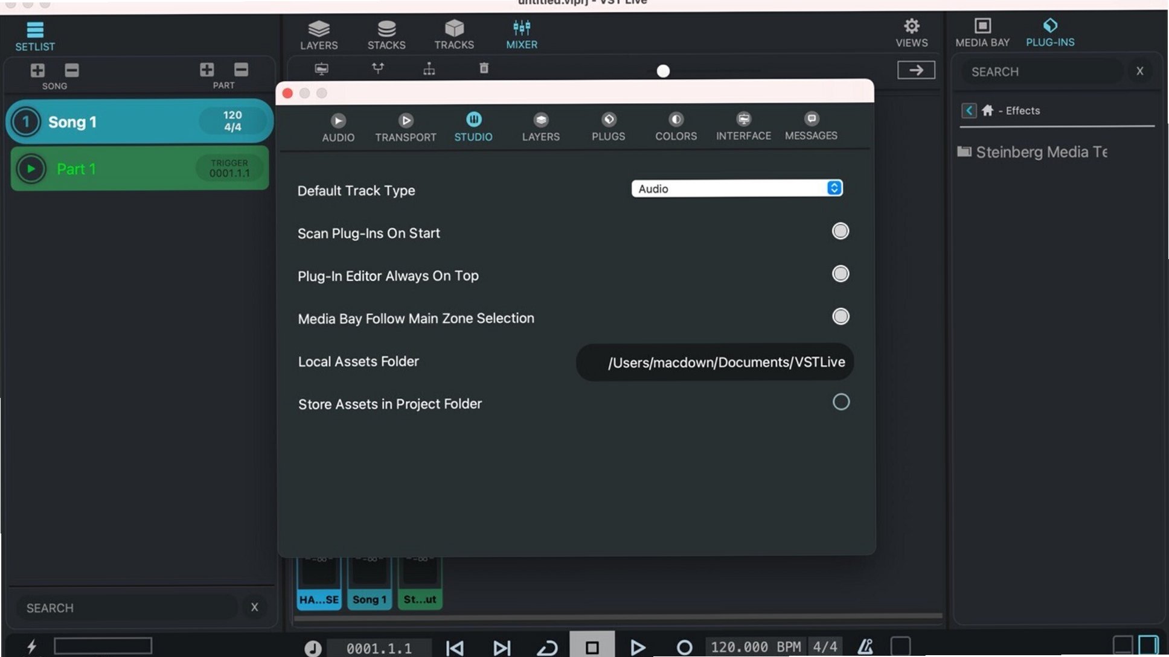
Task: Adjust the mixer zoom slider knob
Action: point(663,71)
